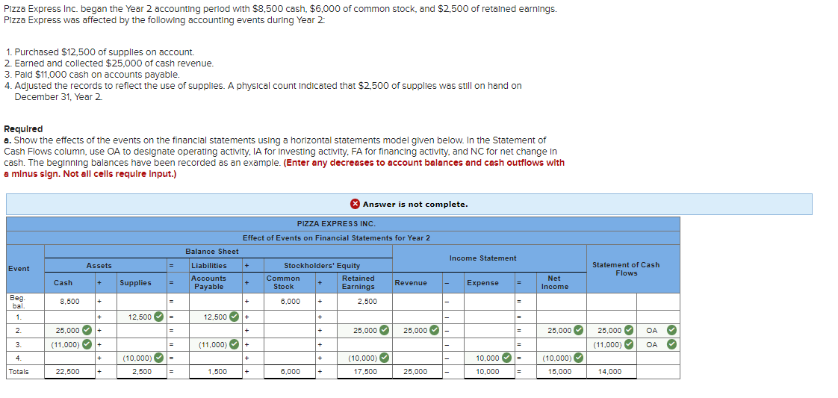
Task: Select the Revenue cell for event 3
Action: click(x=418, y=344)
